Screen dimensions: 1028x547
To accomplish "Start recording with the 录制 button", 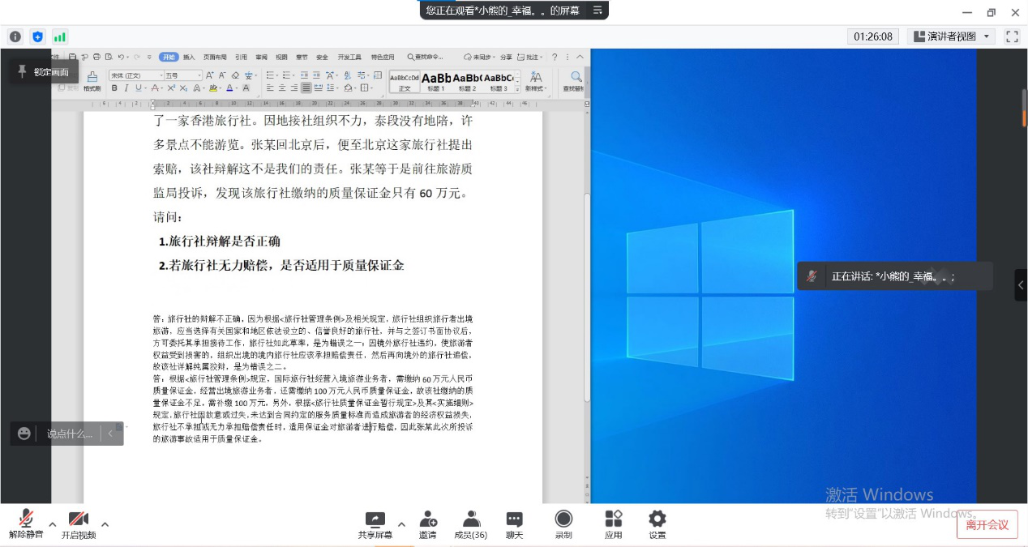I will coord(563,524).
